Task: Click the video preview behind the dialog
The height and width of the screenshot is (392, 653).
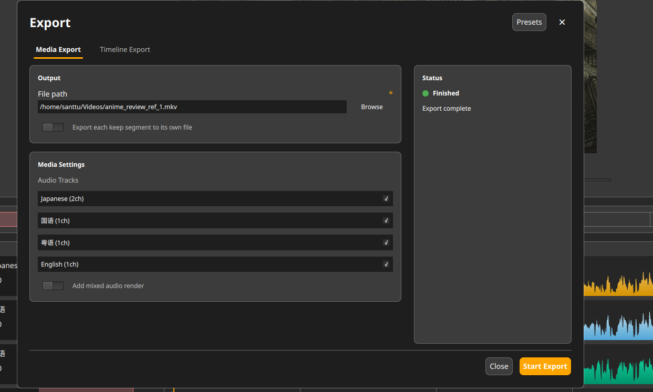Action: 590,79
